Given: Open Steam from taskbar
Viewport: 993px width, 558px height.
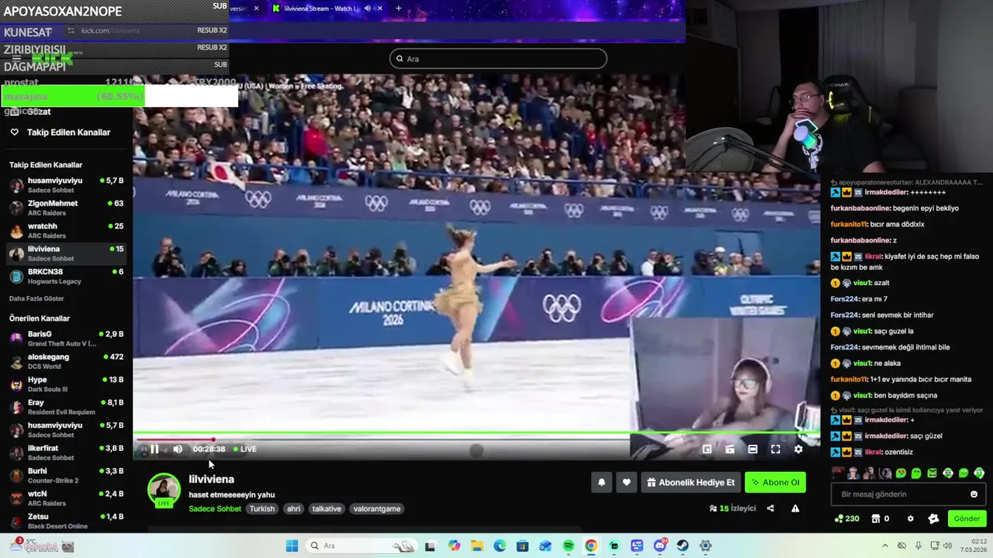Looking at the screenshot, I should [x=683, y=546].
